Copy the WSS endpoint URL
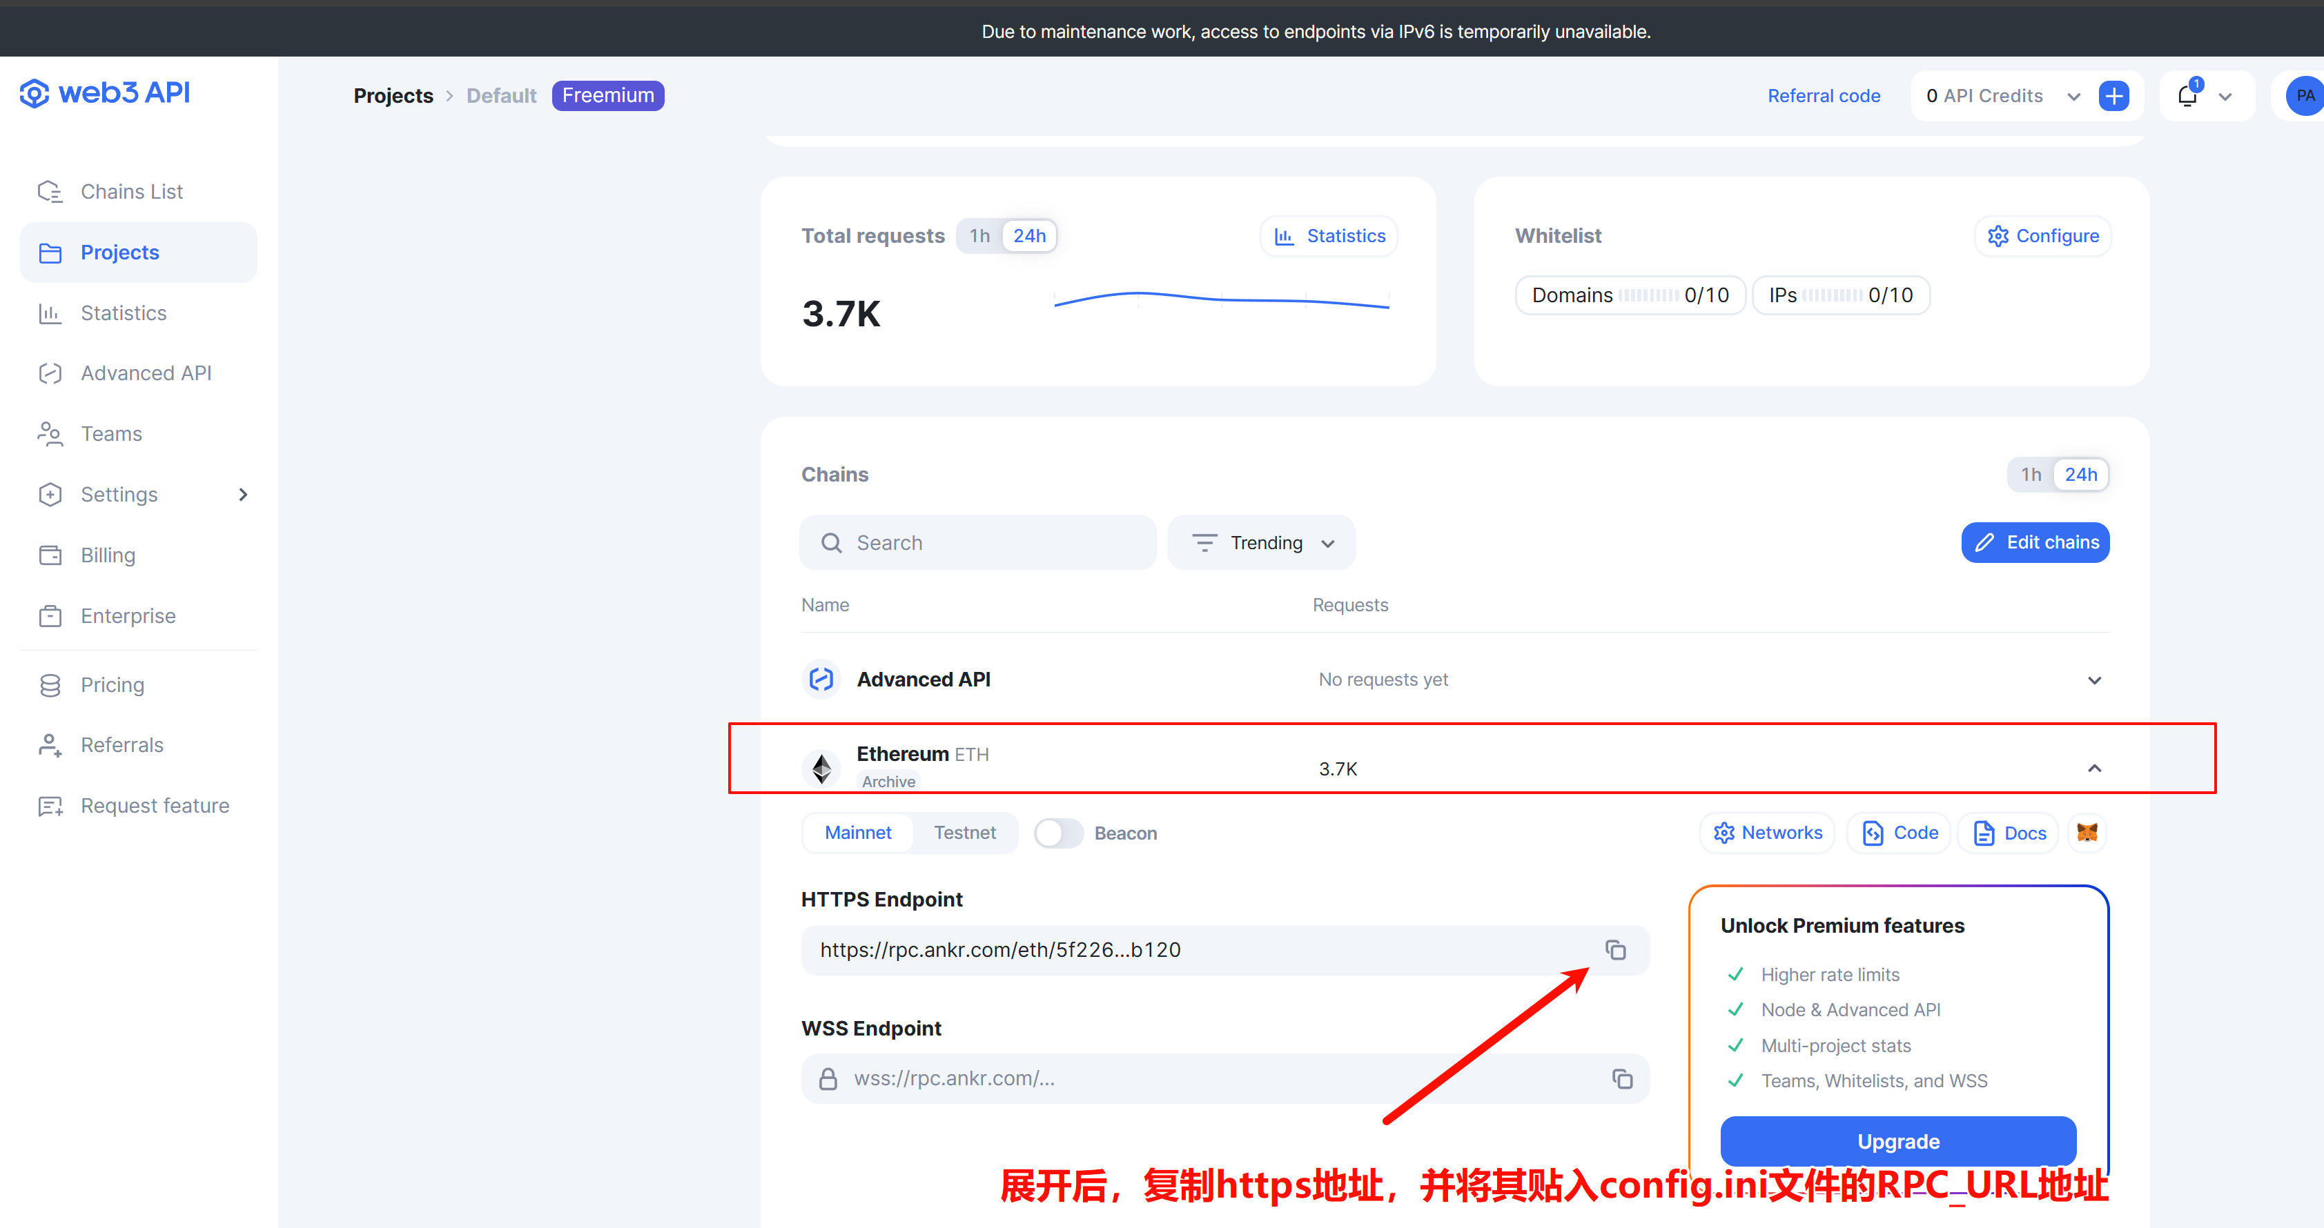 [x=1622, y=1079]
